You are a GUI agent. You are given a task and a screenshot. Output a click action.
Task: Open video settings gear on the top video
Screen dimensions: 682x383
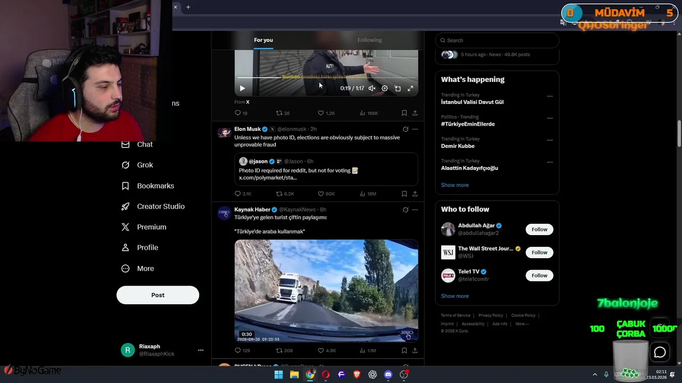point(385,88)
